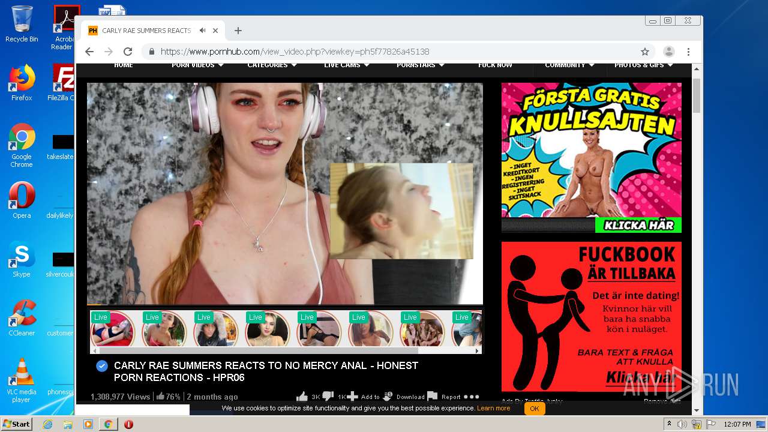Click the Report flag icon
768x432 pixels.
point(433,397)
